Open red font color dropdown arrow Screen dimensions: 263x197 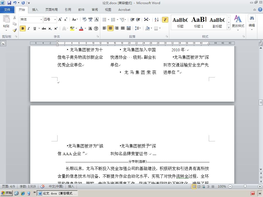coord(85,28)
